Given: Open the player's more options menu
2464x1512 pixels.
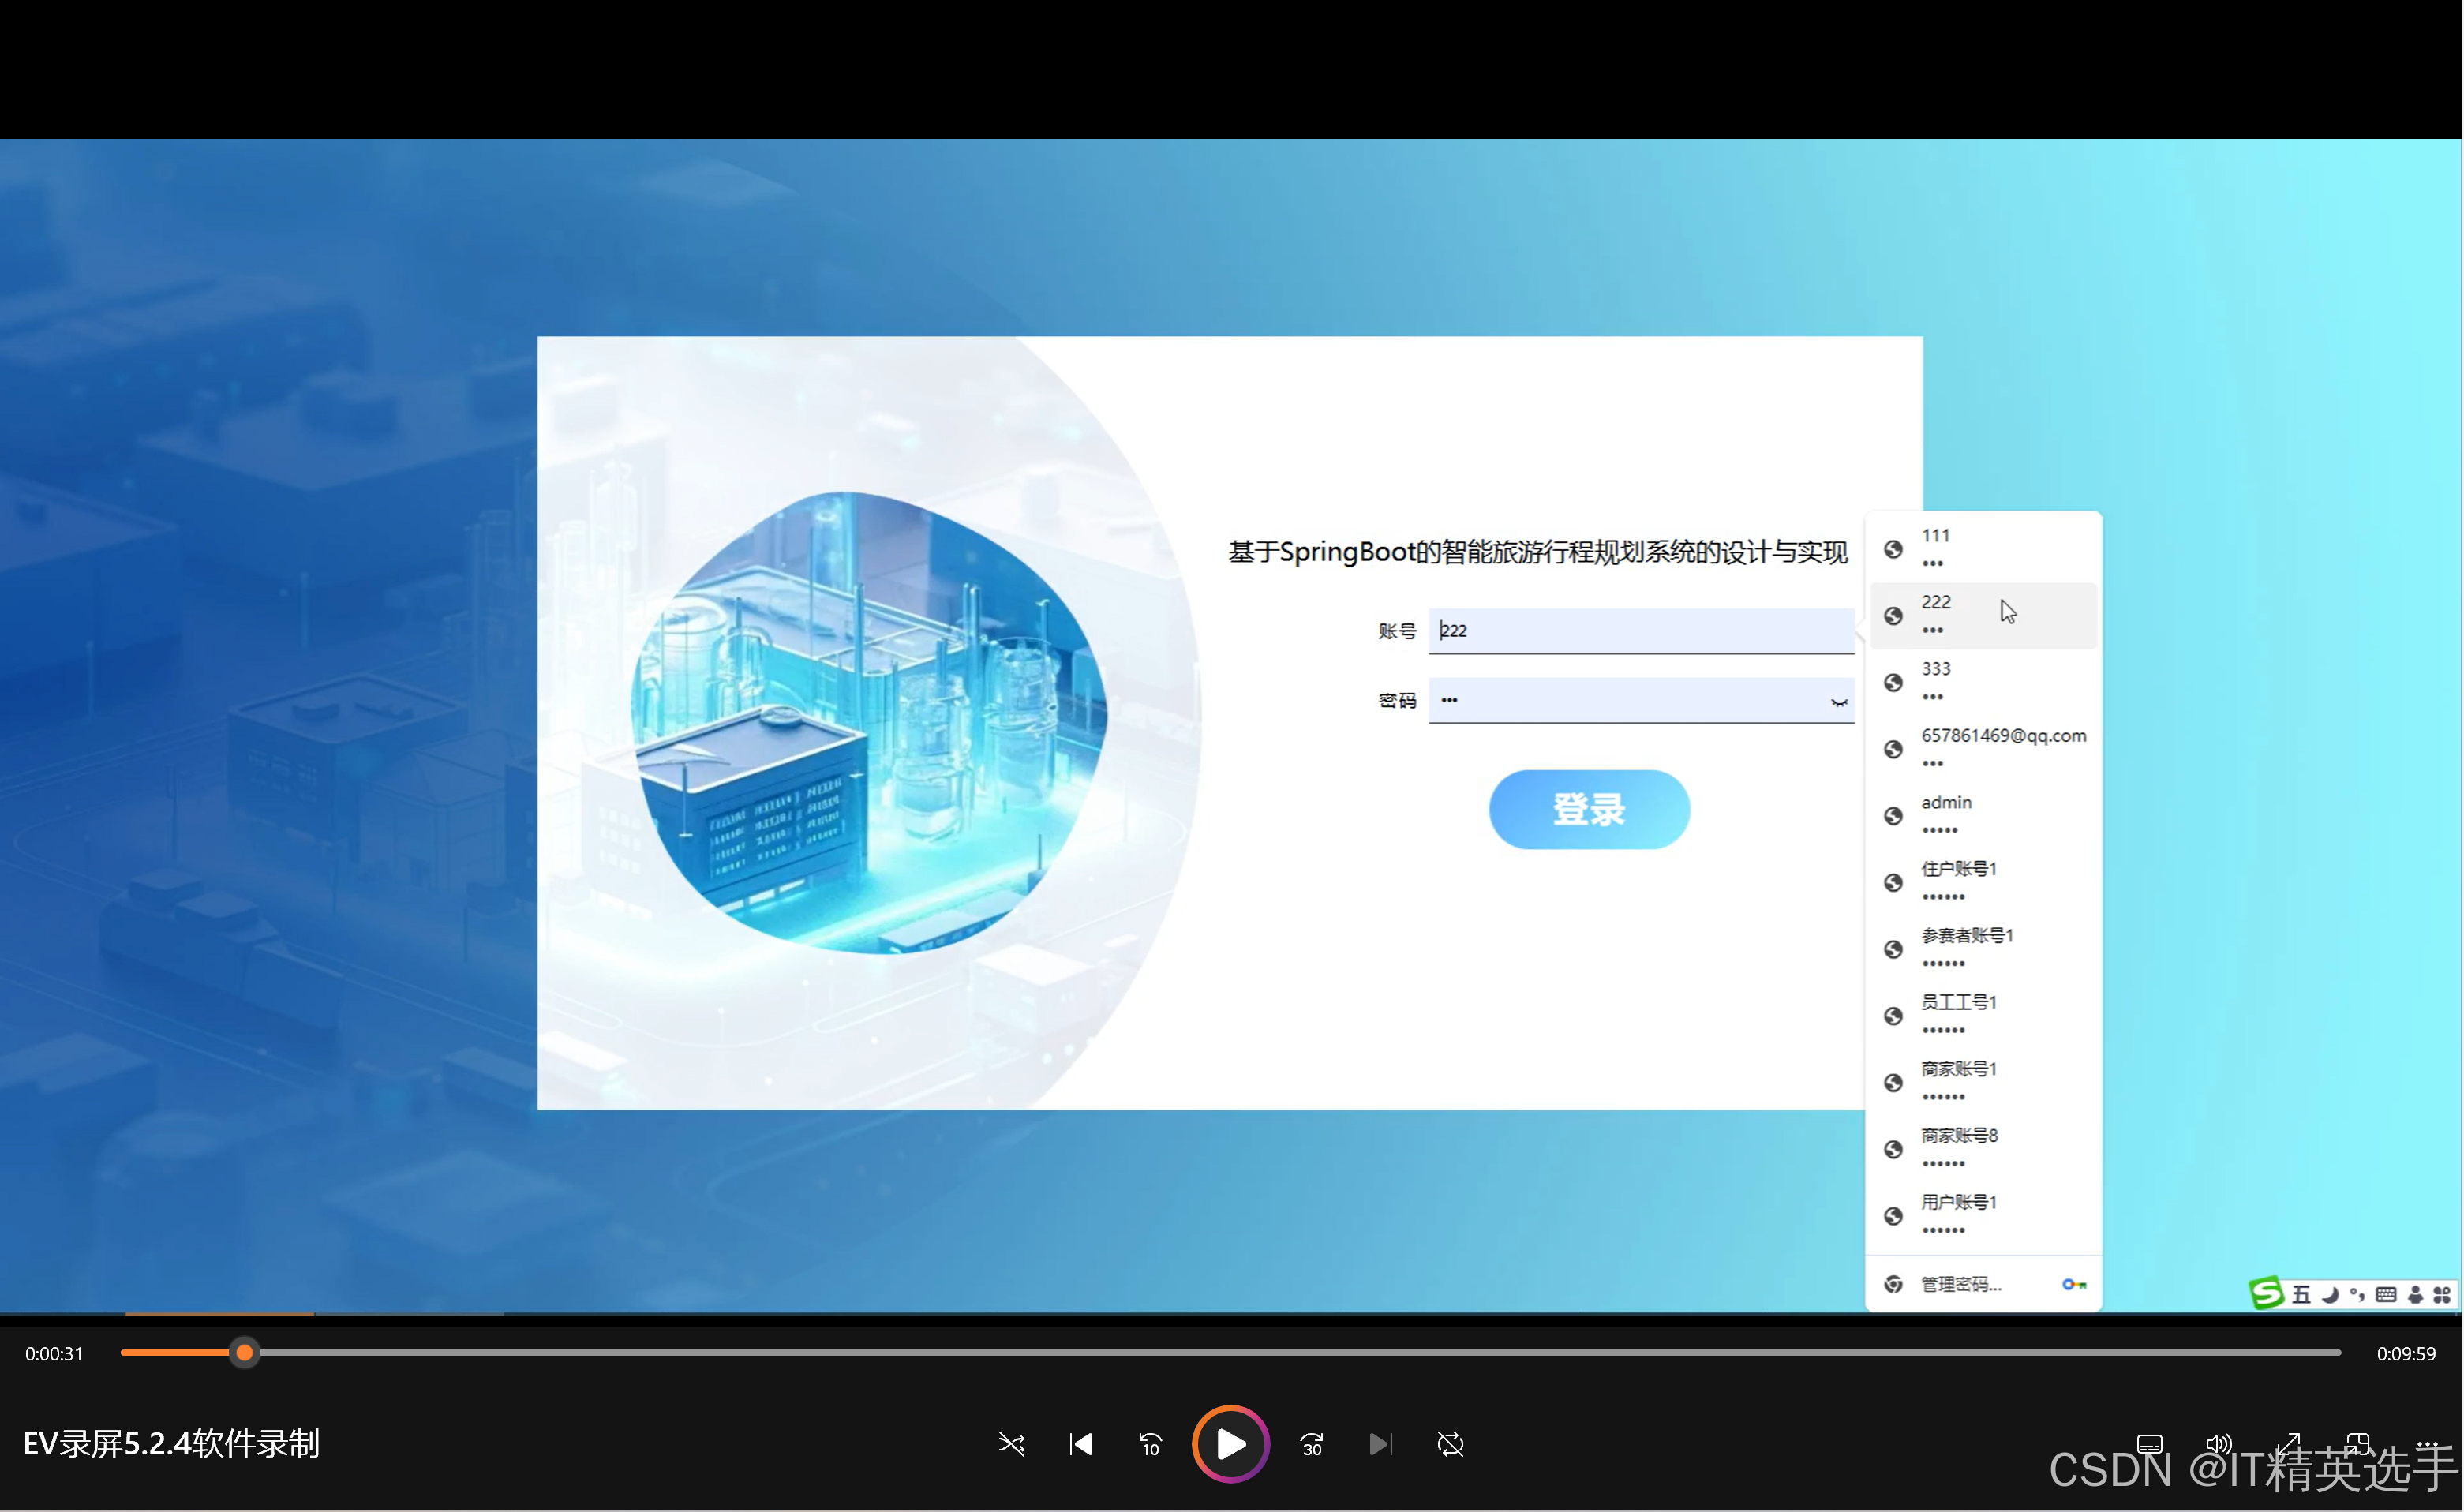Looking at the screenshot, I should [x=2428, y=1444].
